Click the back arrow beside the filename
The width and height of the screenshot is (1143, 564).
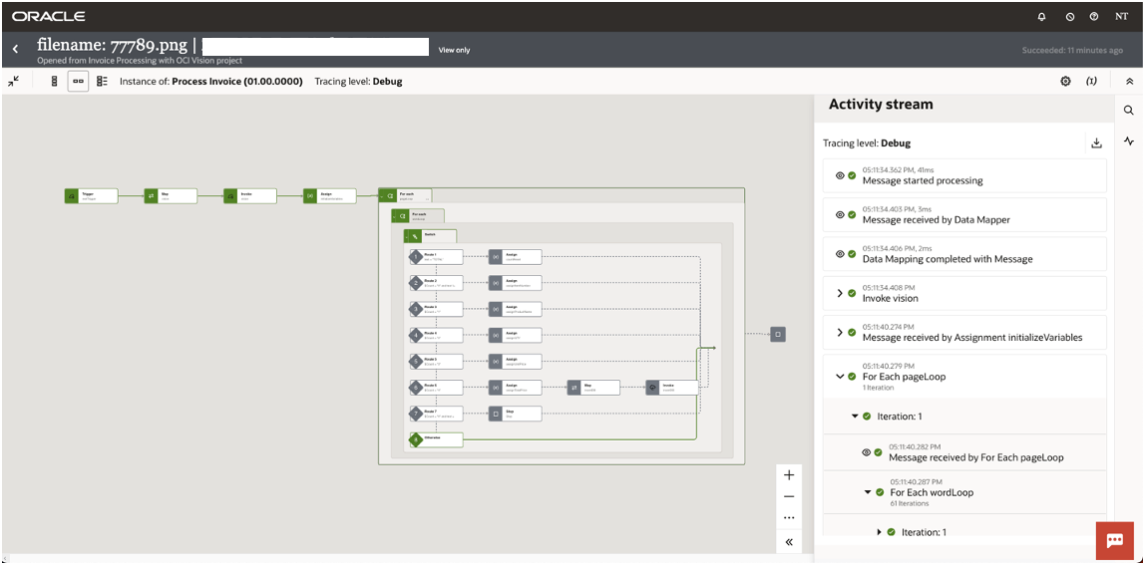(x=15, y=49)
